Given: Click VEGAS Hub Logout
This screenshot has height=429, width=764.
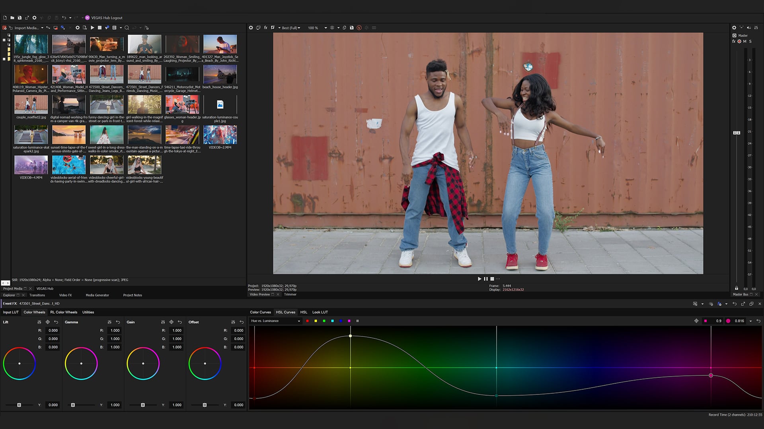Looking at the screenshot, I should click(107, 18).
